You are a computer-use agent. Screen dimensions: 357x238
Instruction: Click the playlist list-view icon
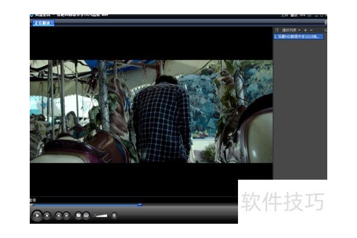coord(277,30)
